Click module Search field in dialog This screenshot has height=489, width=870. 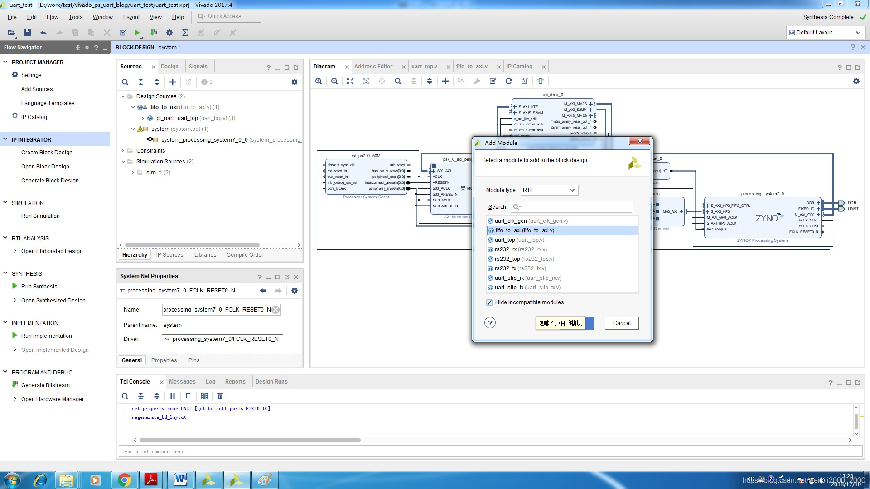click(x=571, y=207)
